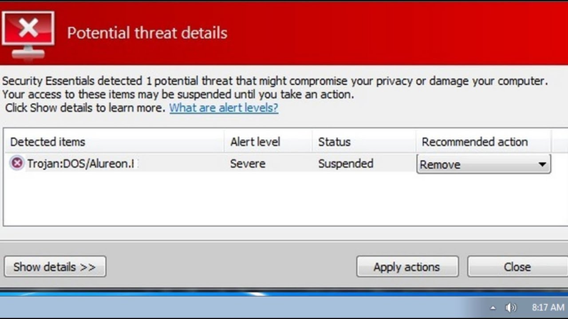Click the severe threat icon beside Trojan entry
This screenshot has height=319, width=568.
pos(17,163)
